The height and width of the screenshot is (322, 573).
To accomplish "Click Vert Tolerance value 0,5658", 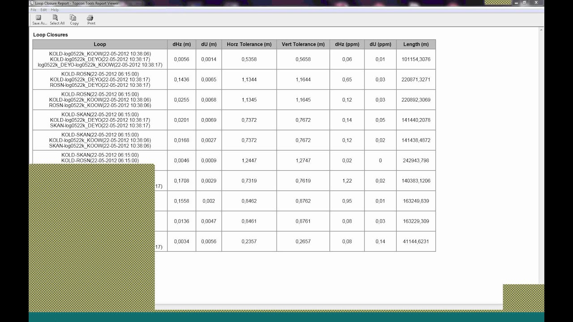I will click(x=303, y=59).
